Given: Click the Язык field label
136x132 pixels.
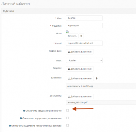Looking at the screenshot, I should point(59,61).
